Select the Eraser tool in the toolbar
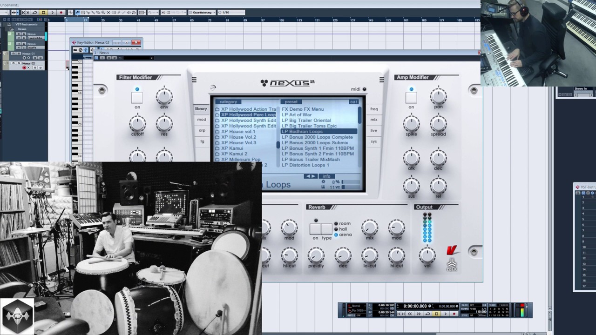 98,13
